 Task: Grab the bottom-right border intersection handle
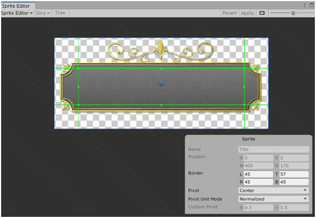pyautogui.click(x=244, y=105)
